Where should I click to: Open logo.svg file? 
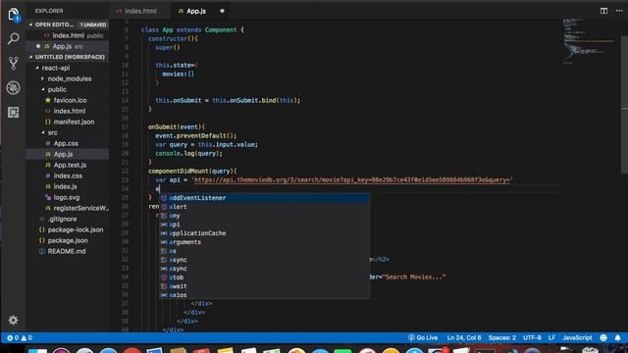68,197
